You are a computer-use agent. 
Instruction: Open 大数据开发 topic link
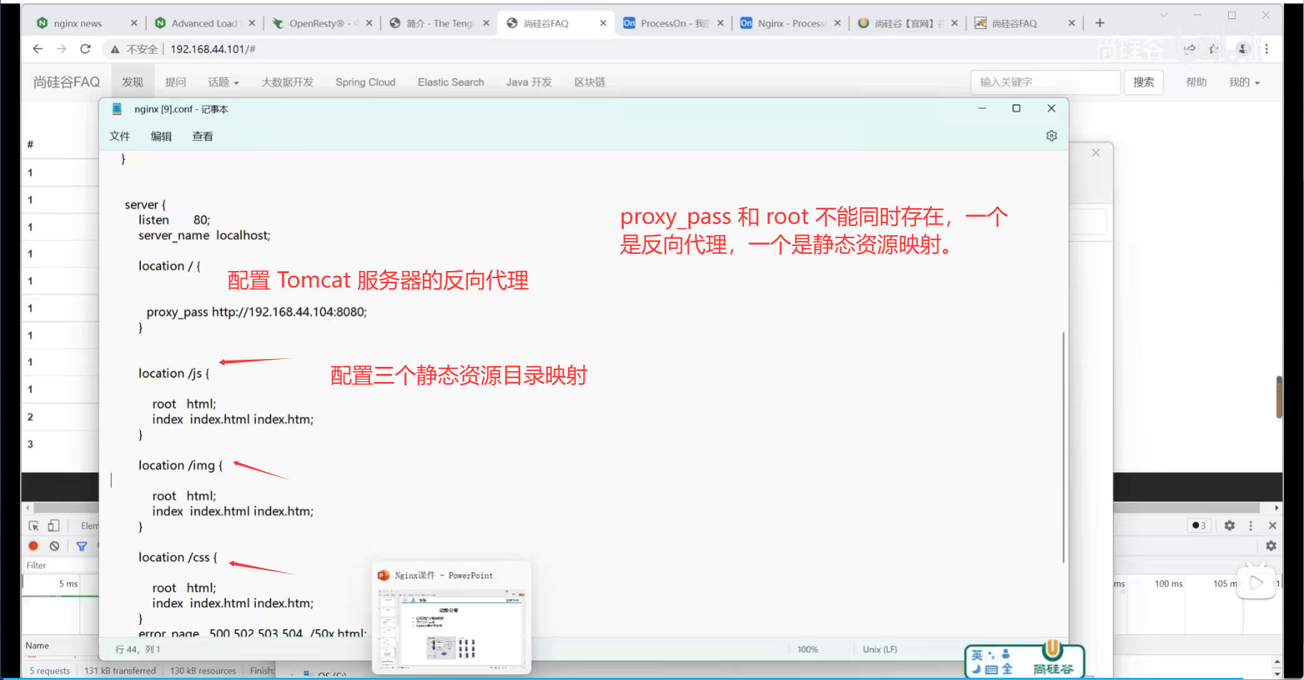287,82
